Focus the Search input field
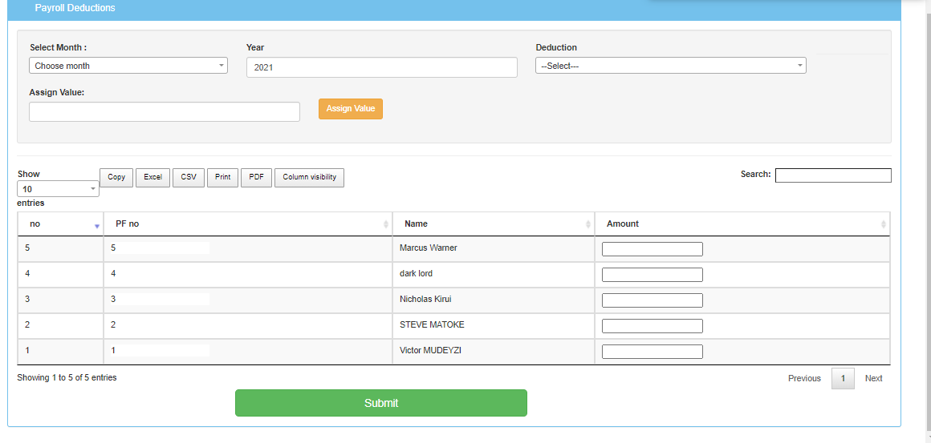 (832, 175)
